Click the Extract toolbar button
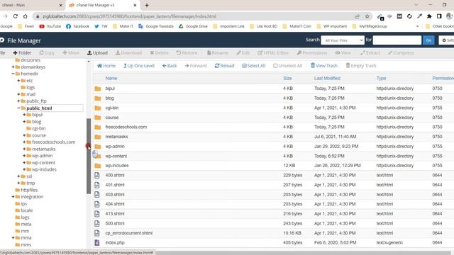 click(370, 53)
